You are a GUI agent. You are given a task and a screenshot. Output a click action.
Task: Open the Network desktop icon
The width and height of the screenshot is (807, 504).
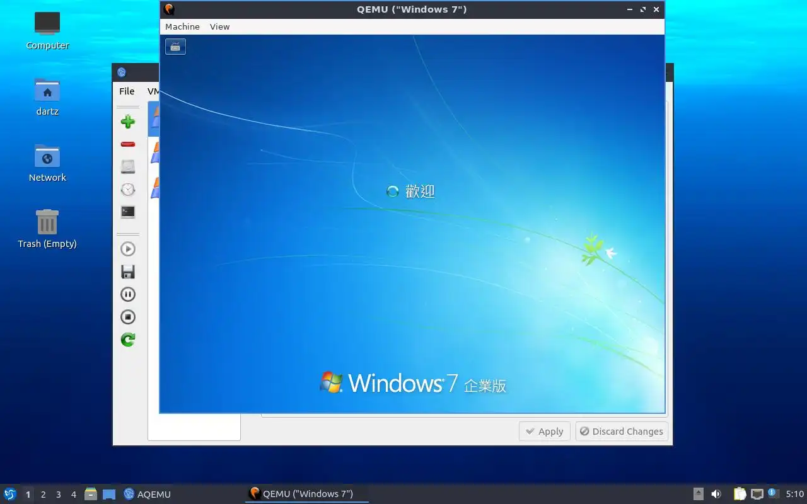coord(47,163)
